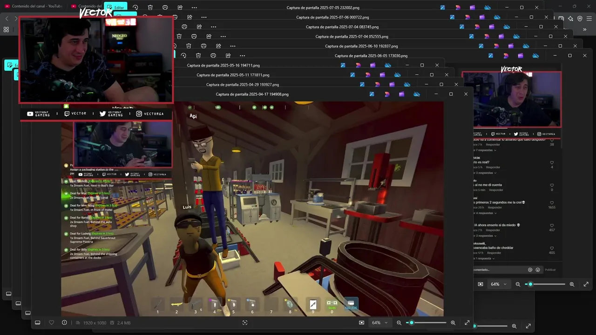Click Publicar to post comment
The width and height of the screenshot is (596, 335).
(x=550, y=270)
